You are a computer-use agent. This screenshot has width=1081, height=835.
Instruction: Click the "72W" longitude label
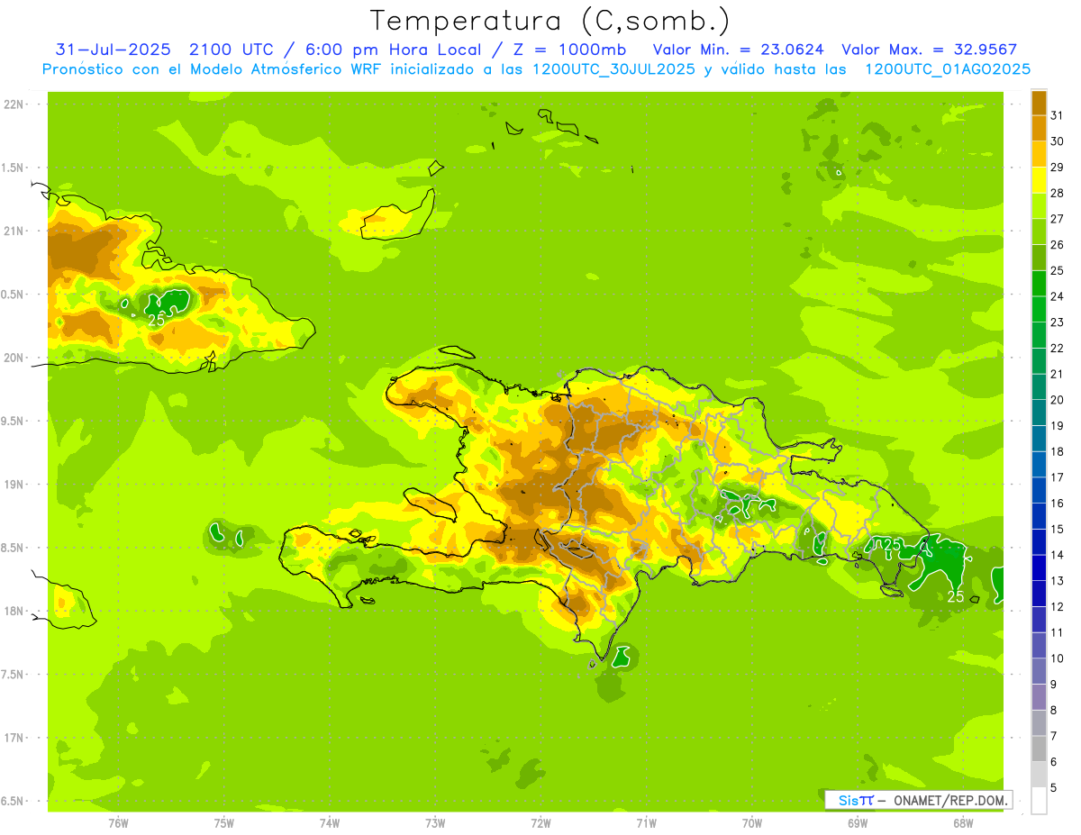(540, 823)
